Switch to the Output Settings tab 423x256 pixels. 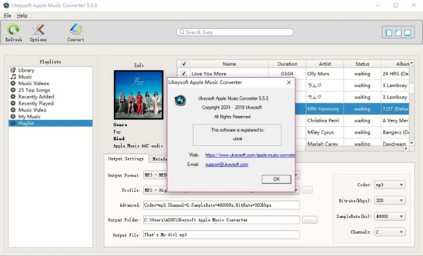[x=126, y=159]
